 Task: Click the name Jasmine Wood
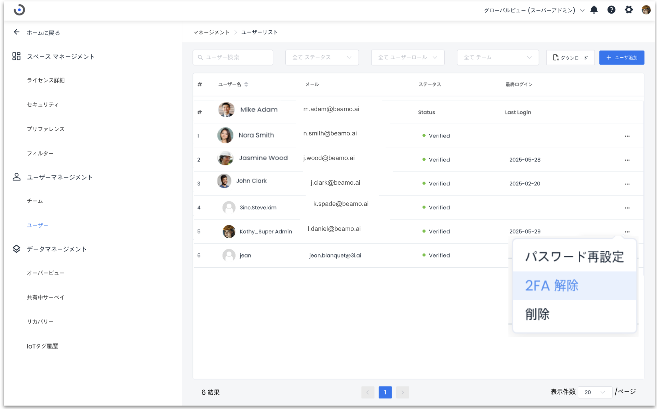(x=263, y=158)
